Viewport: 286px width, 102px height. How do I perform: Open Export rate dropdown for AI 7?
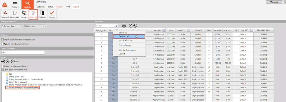pyautogui.click(x=243, y=59)
